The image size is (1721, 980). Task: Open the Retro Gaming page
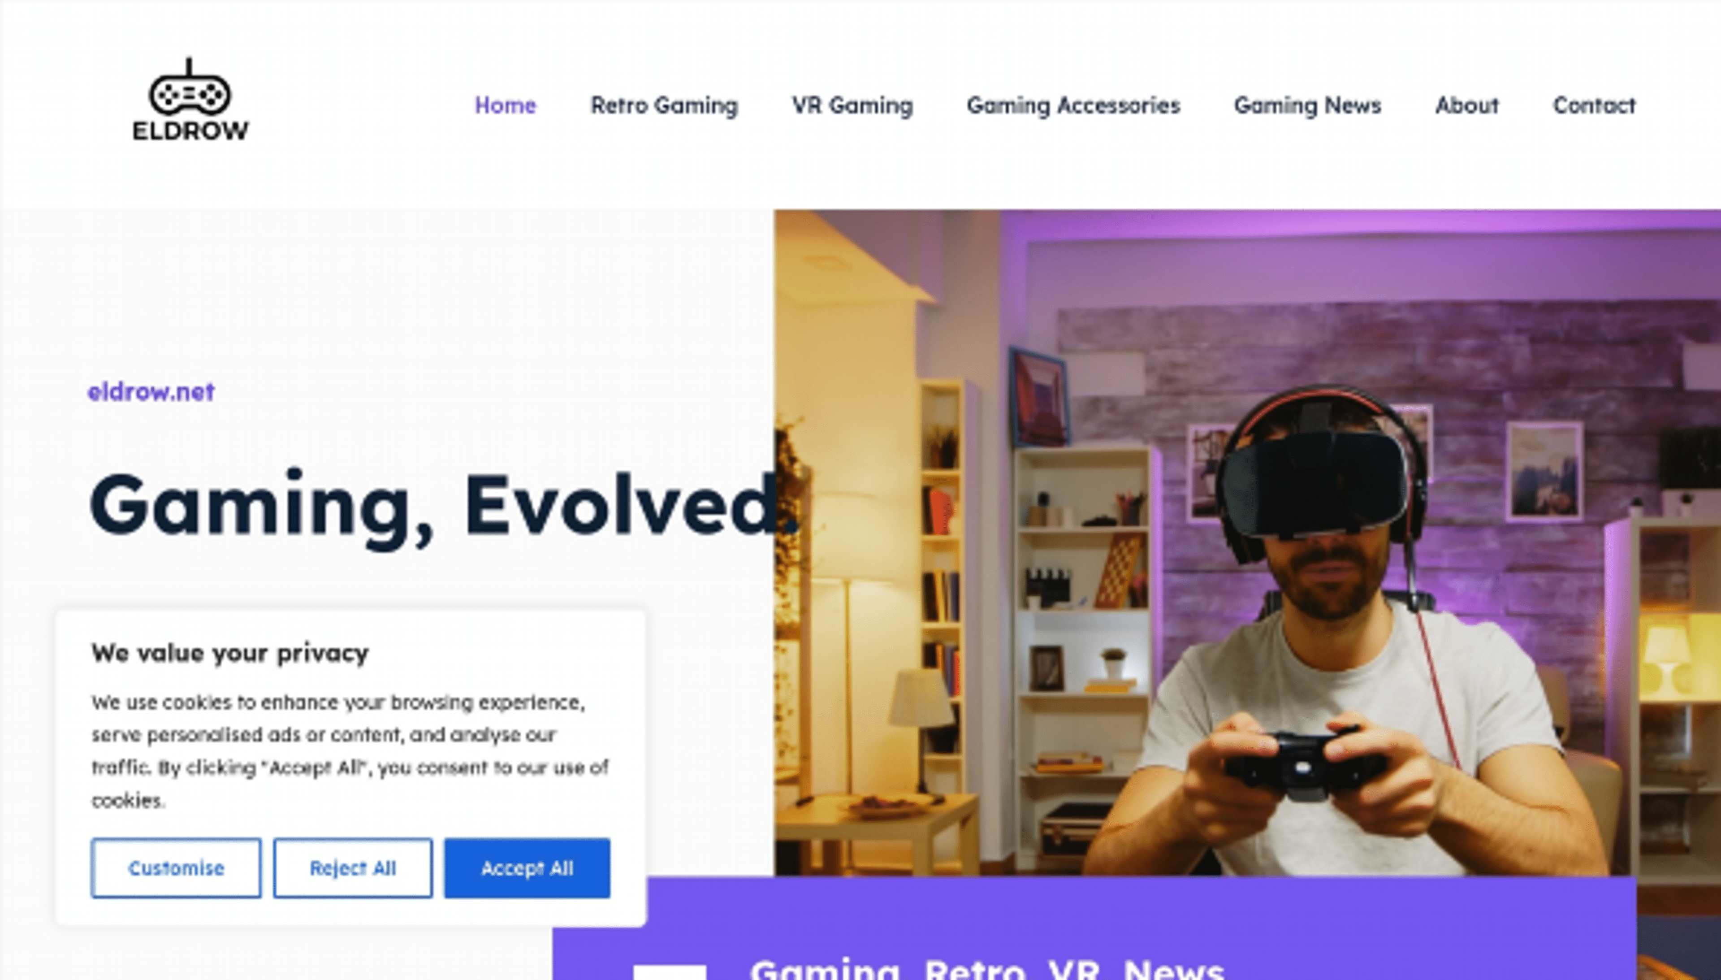coord(664,106)
